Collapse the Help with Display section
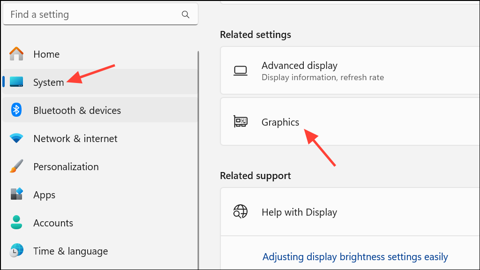Viewport: 480px width, 270px height. point(350,212)
